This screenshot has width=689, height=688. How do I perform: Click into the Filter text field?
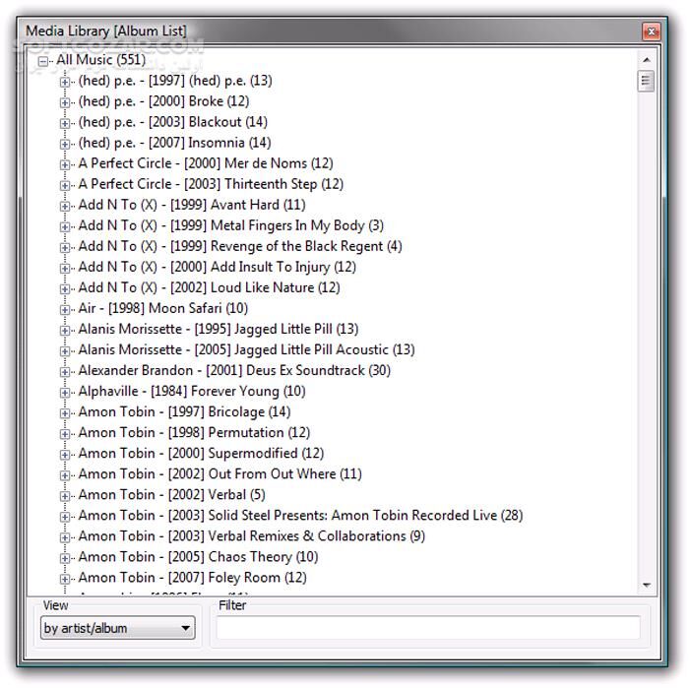[428, 628]
